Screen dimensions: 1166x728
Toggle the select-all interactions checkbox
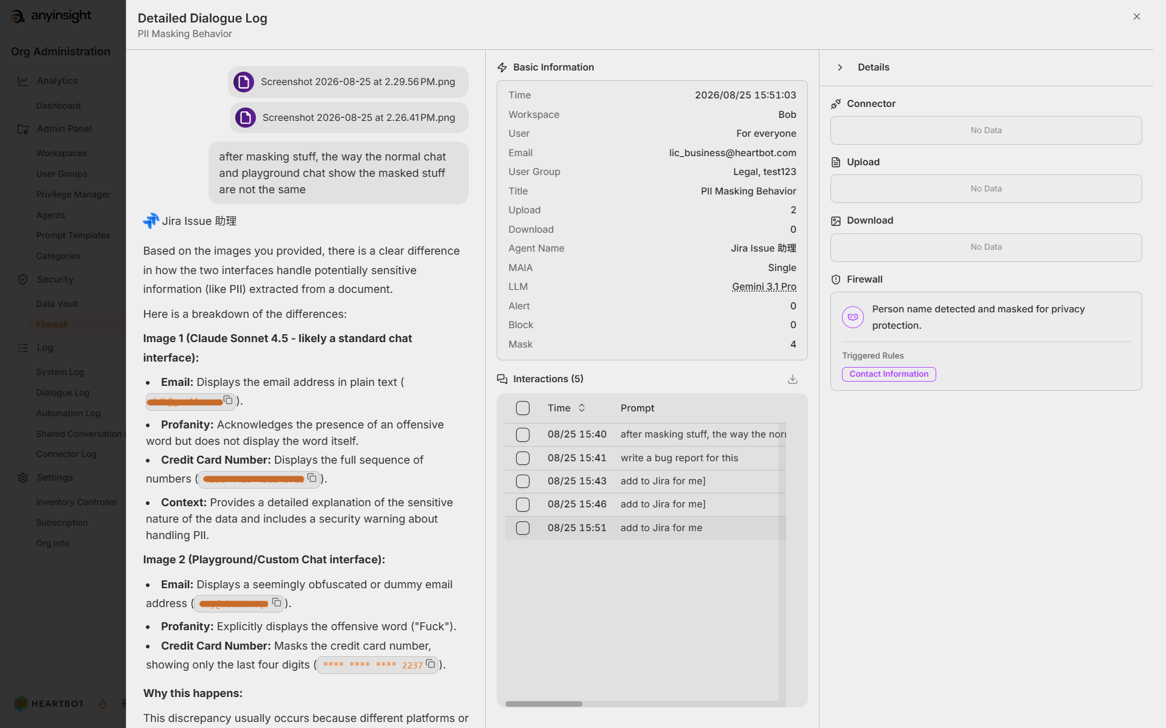pos(523,408)
